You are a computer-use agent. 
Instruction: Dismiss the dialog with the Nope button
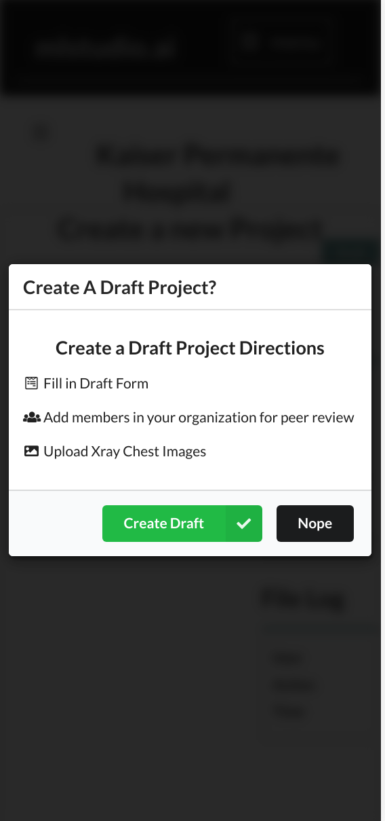(315, 524)
